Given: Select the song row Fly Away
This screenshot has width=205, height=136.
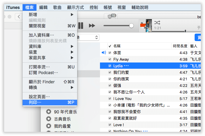Looking at the screenshot, I should (x=150, y=59).
